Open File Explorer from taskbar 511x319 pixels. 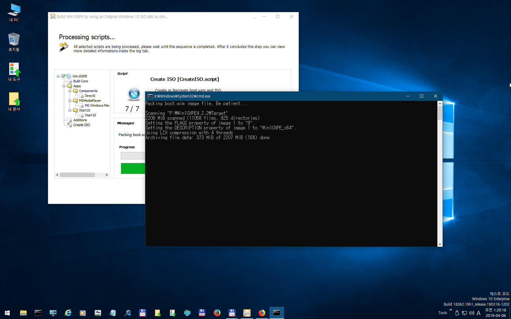tap(23, 313)
